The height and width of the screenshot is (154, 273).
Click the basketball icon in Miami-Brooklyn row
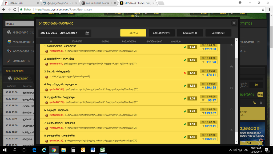coord(47,77)
